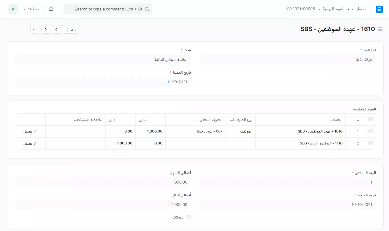
Task: Select the 007 - عزمي جمال cell
Action: pos(196,131)
